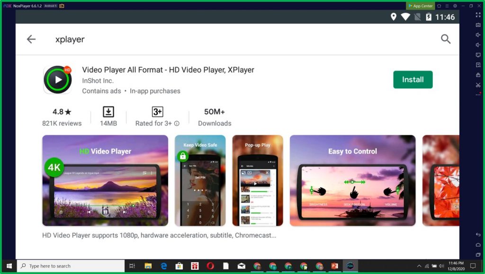Click the magnifier search icon
The width and height of the screenshot is (485, 274).
445,39
